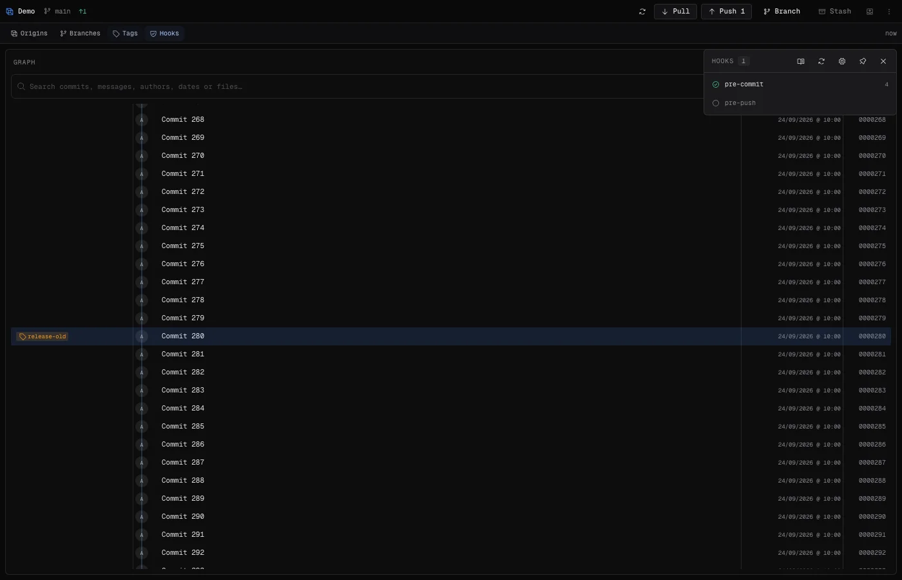
Task: Click the Demo repository icon
Action: 10,12
